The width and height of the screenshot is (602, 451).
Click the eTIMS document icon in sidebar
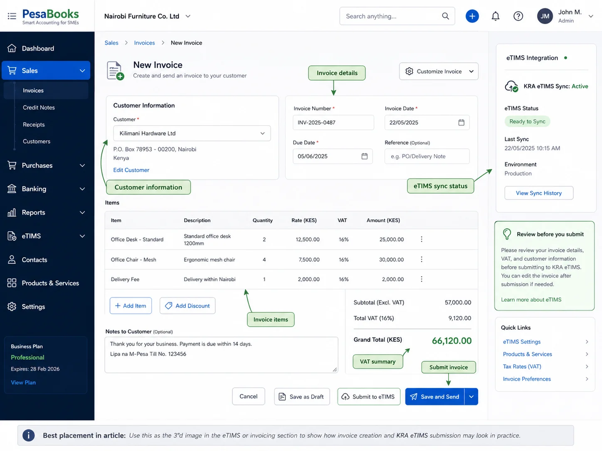tap(12, 236)
